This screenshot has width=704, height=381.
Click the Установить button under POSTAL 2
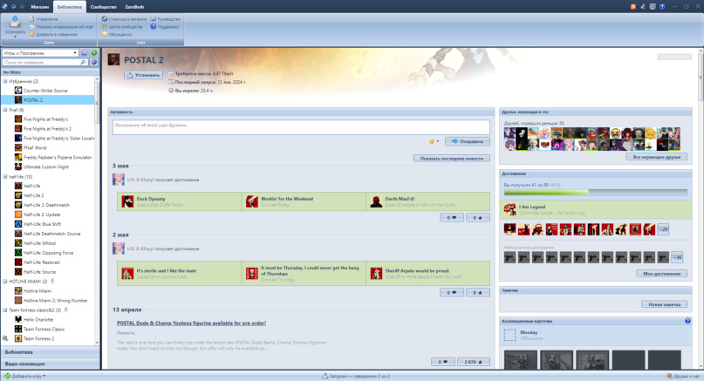[x=143, y=75]
